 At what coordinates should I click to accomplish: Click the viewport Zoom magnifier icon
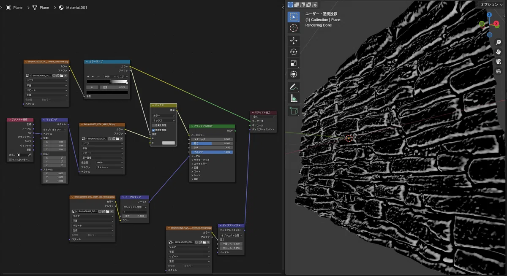pos(498,42)
